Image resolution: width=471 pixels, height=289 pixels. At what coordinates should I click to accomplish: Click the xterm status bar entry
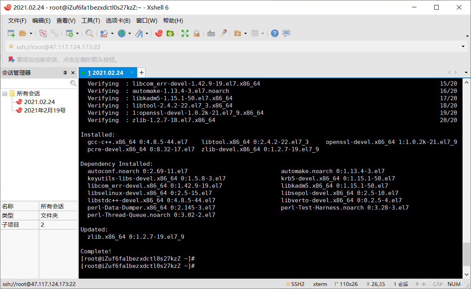click(320, 284)
